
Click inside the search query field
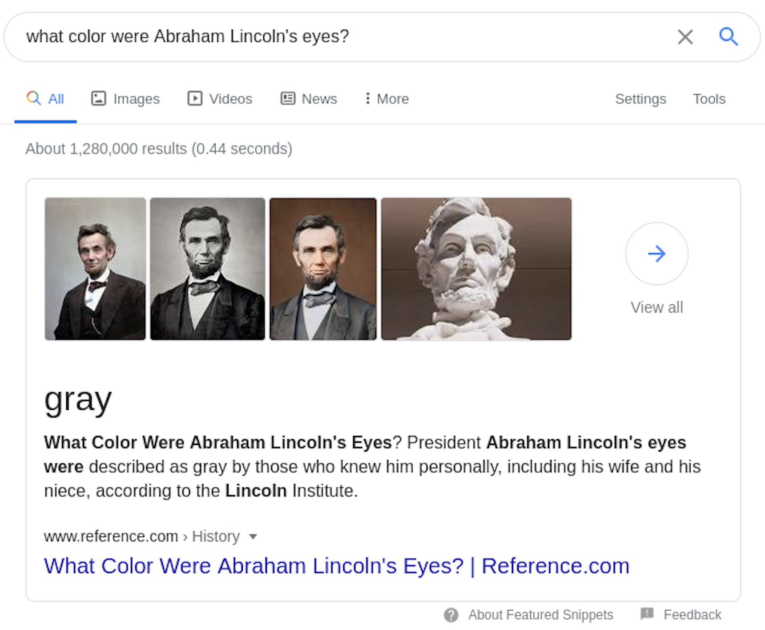(338, 37)
